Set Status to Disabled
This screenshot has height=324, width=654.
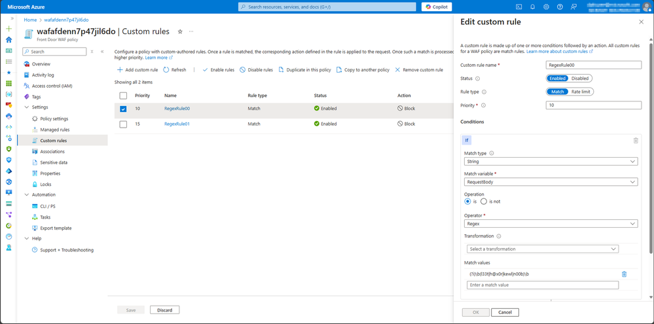580,79
